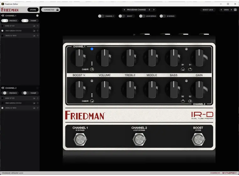Viewport: 239px width, 176px height.
Task: Add IR to Channel 2 6402 57 121
Action: pos(38,98)
